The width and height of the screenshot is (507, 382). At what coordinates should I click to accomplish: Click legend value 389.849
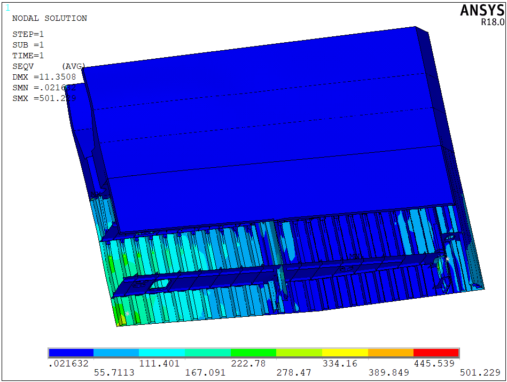point(388,372)
